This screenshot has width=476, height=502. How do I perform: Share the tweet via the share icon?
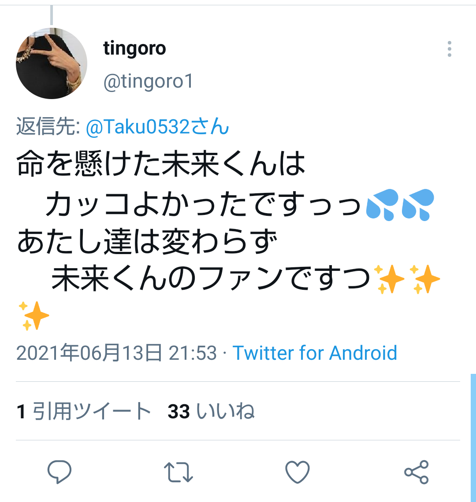point(416,472)
